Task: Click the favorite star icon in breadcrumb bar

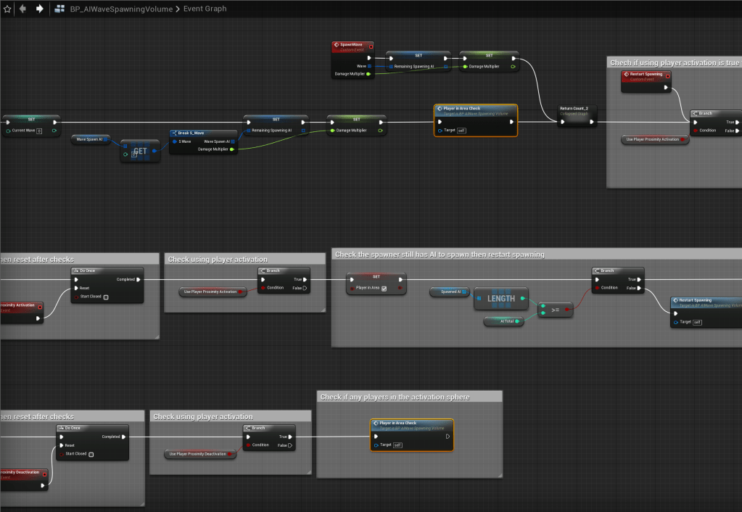Action: 7,9
